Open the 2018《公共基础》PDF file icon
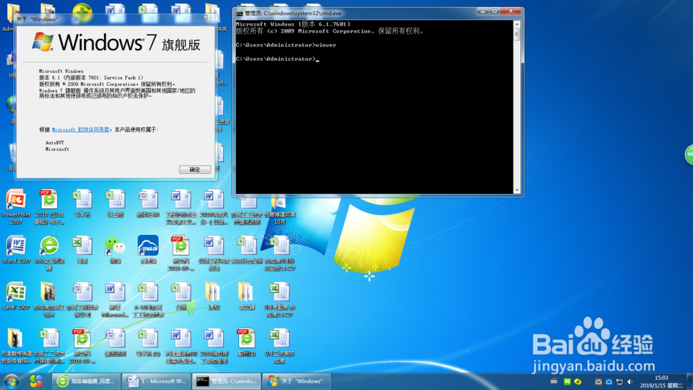This screenshot has height=390, width=693. tap(49, 206)
